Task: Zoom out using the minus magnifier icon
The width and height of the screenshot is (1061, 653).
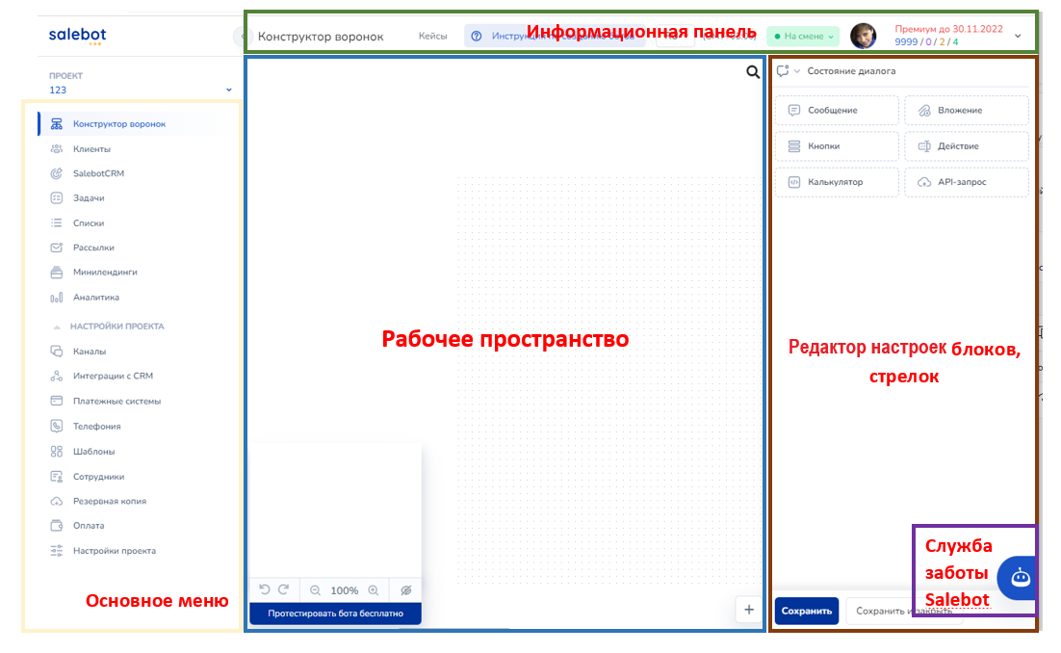Action: coord(315,590)
